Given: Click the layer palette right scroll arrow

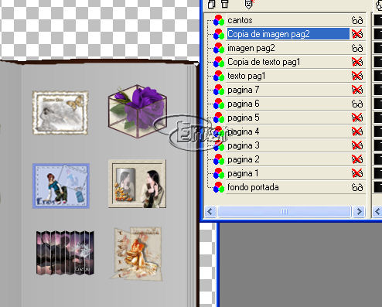Looking at the screenshot, I should (359, 212).
